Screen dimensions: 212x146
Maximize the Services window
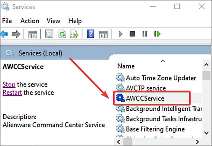177,6
